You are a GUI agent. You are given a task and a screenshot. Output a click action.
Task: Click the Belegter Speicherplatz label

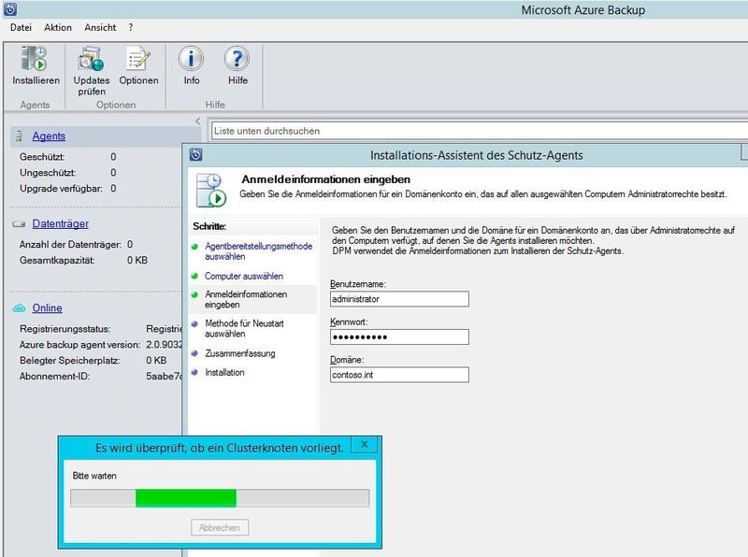click(x=69, y=361)
